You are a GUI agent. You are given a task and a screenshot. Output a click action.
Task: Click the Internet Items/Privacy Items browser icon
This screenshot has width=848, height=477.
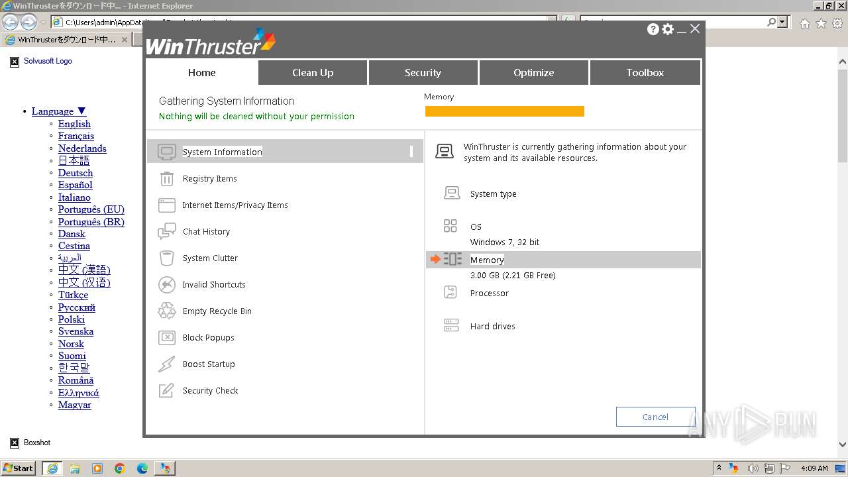pyautogui.click(x=167, y=205)
